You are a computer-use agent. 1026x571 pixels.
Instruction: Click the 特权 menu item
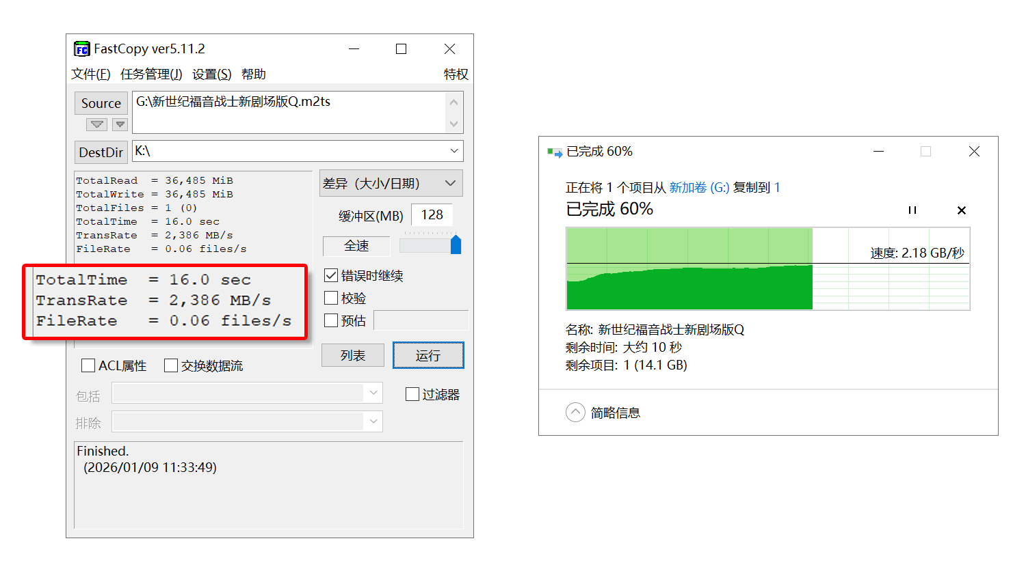[x=456, y=74]
